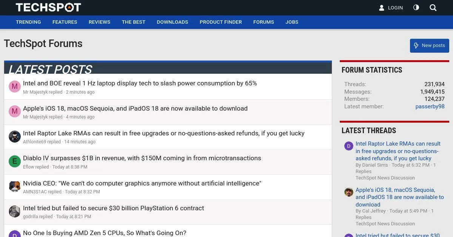This screenshot has width=453, height=237.
Task: Click the TechSpot logo
Action: (x=48, y=7)
